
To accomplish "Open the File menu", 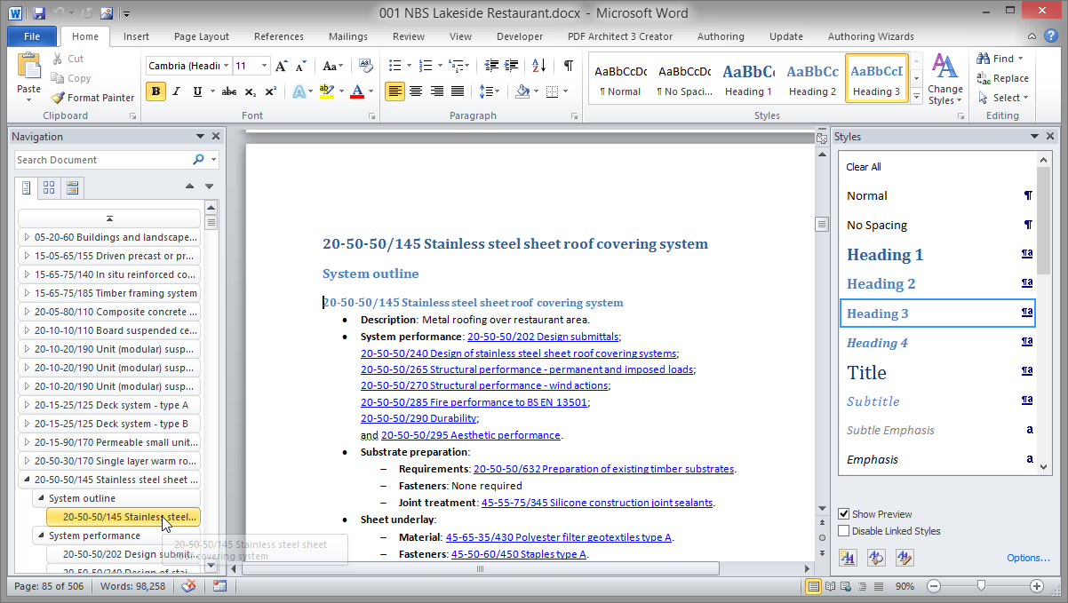I will 31,36.
